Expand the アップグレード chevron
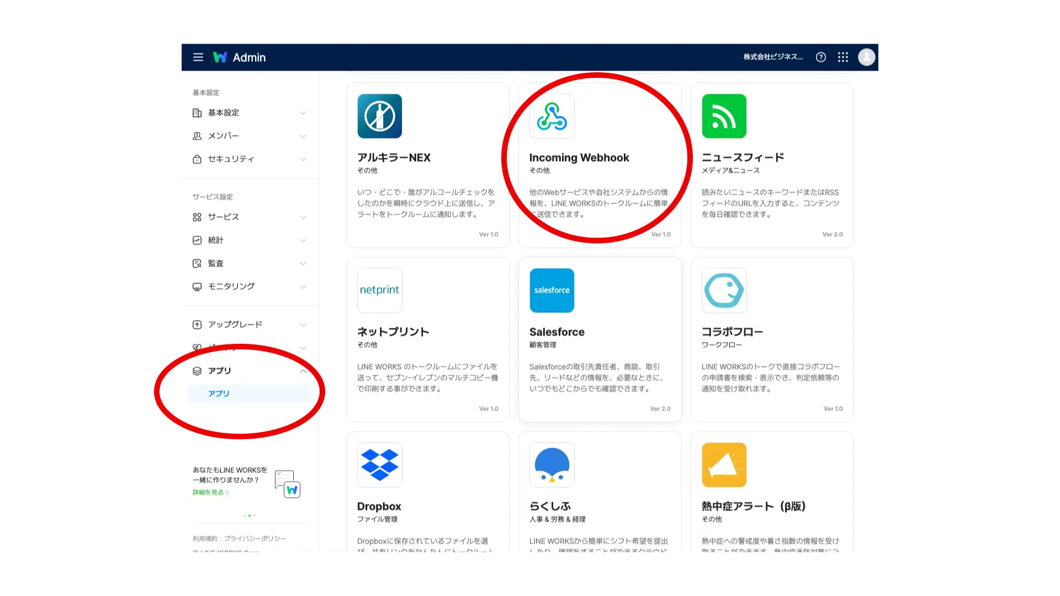Viewport: 1060px width, 596px height. [x=303, y=324]
